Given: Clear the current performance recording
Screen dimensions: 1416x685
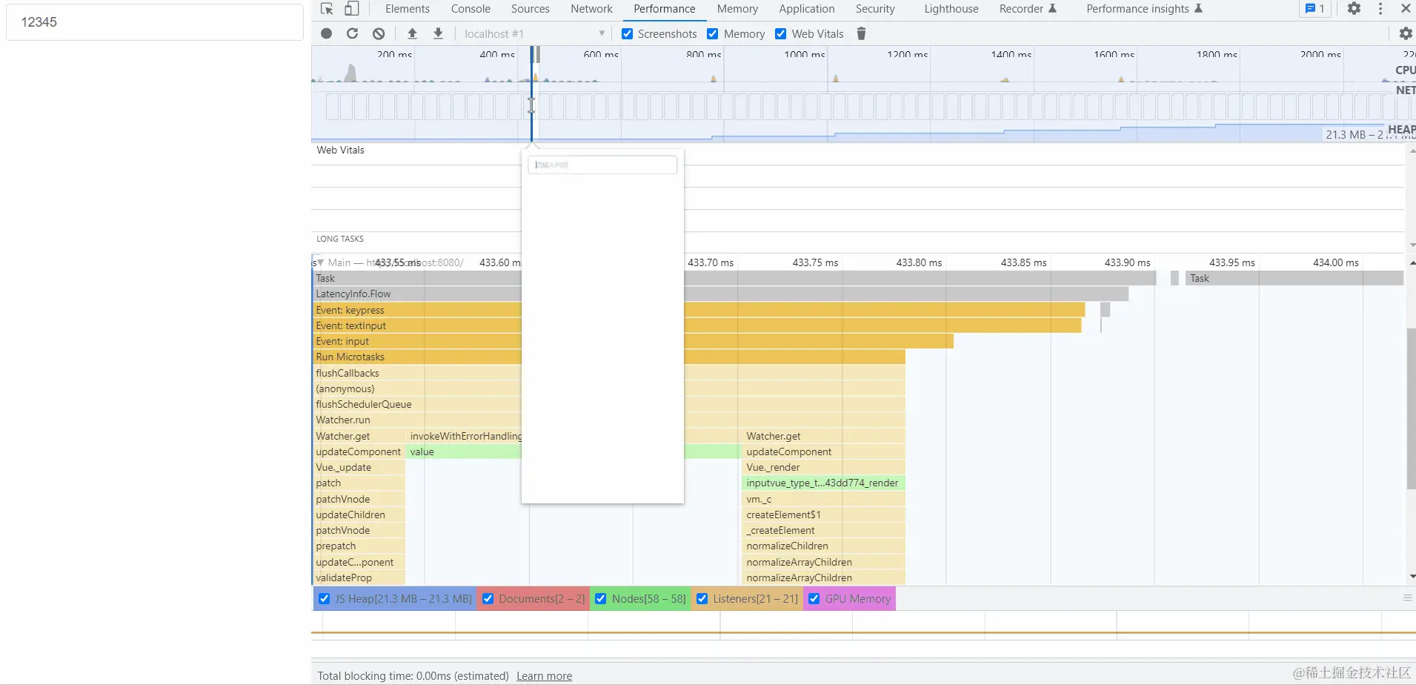Looking at the screenshot, I should point(379,33).
